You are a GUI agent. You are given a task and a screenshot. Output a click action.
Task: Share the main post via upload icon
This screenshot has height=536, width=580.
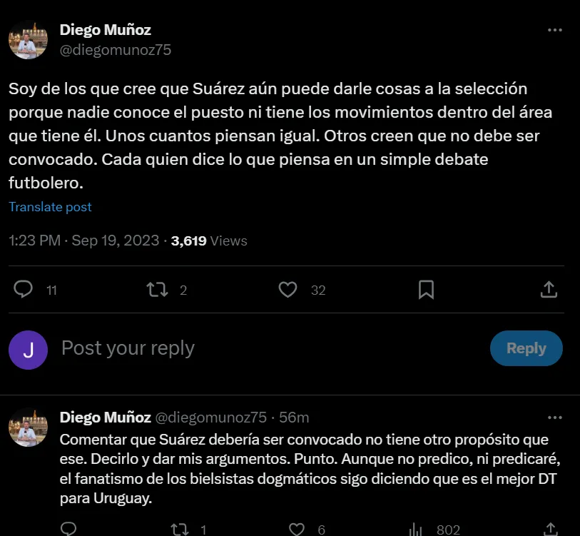point(549,290)
